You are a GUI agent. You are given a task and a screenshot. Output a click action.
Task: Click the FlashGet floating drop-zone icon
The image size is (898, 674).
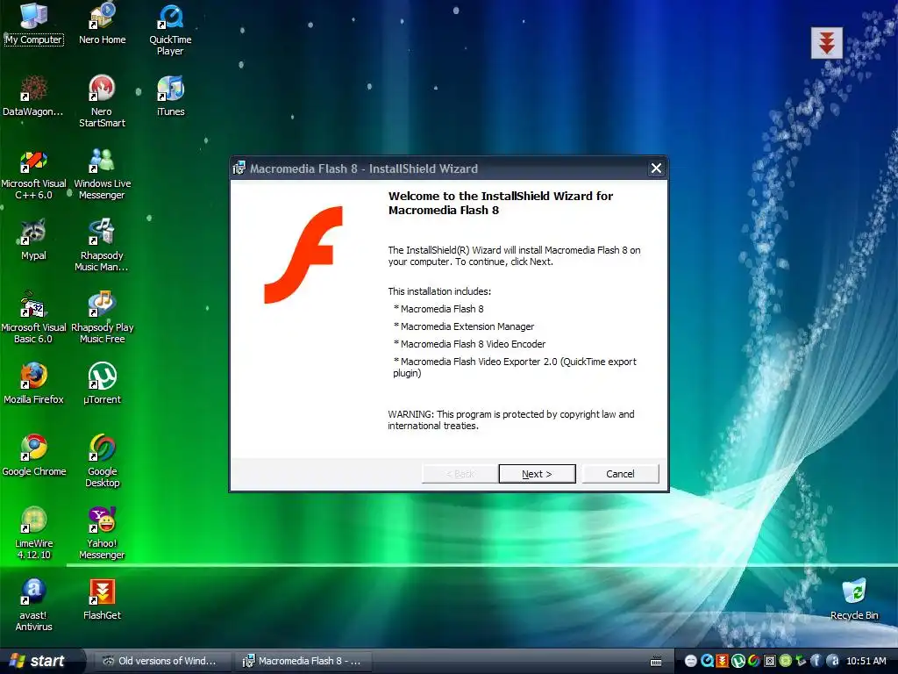point(826,42)
